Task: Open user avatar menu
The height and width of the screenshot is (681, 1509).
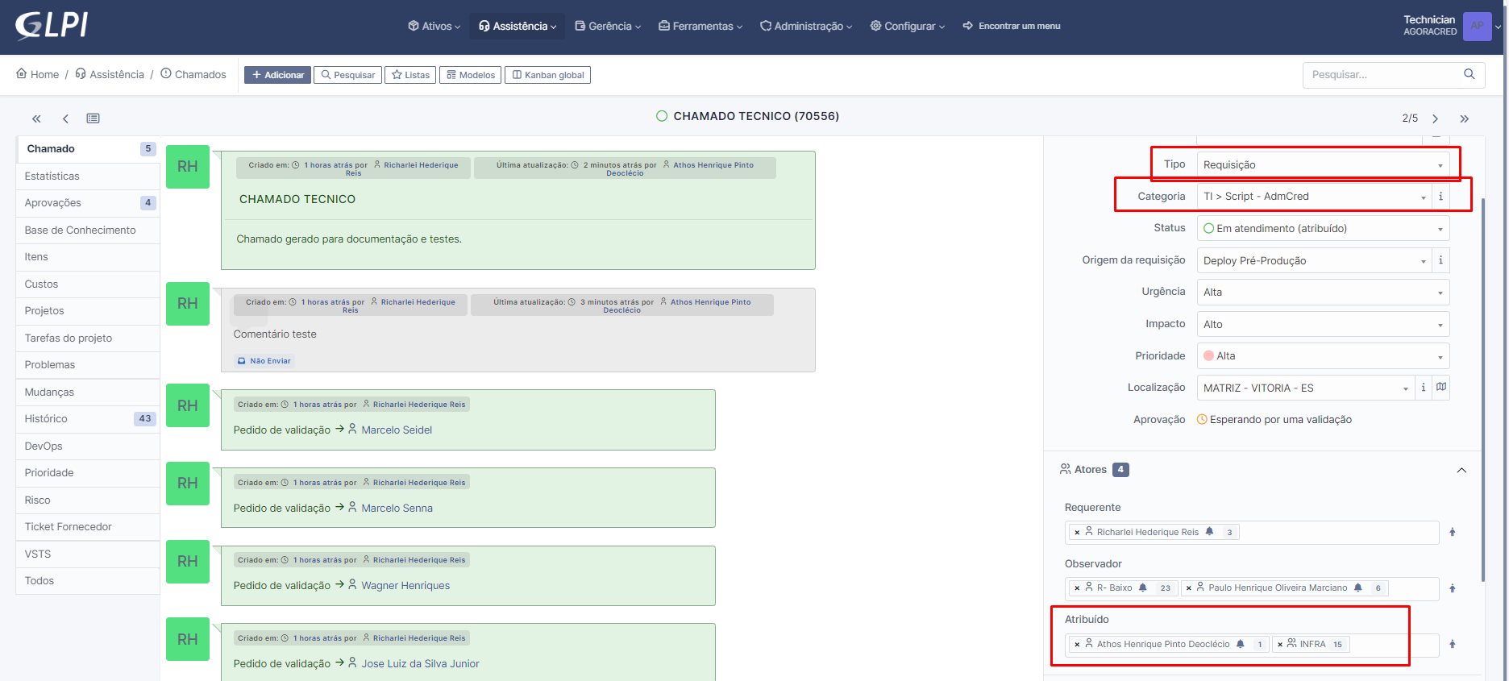Action: click(x=1478, y=26)
